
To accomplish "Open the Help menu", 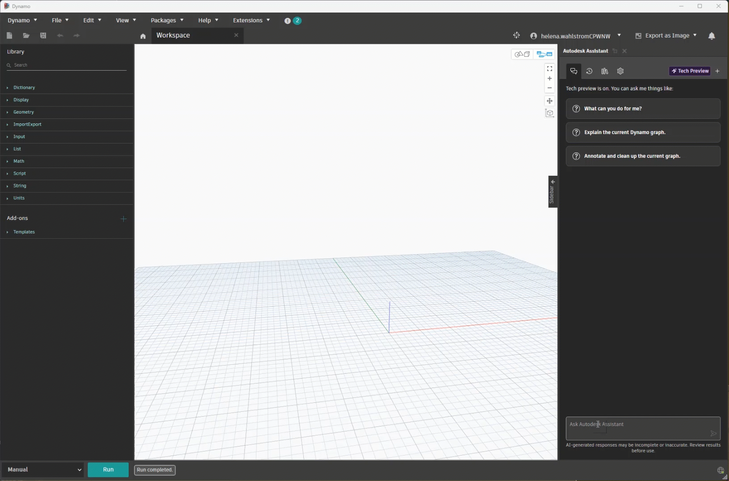I will 208,21.
